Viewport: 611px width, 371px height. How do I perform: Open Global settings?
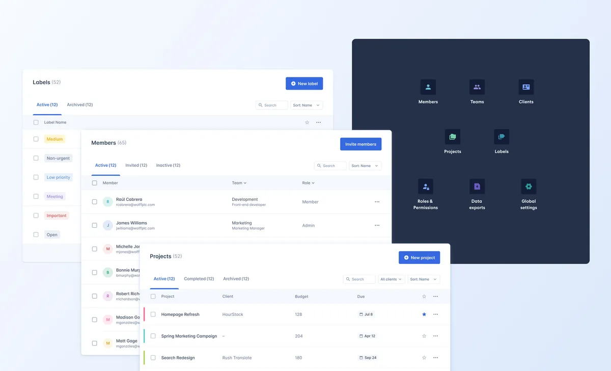coord(528,187)
